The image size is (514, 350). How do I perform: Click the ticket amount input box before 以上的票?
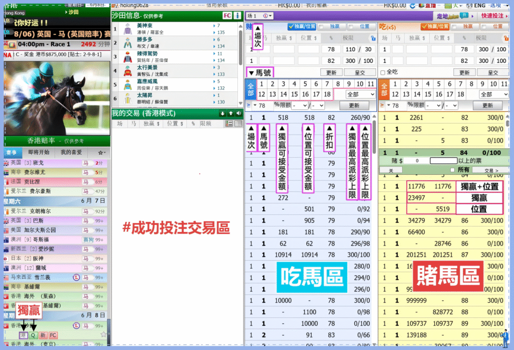444,161
